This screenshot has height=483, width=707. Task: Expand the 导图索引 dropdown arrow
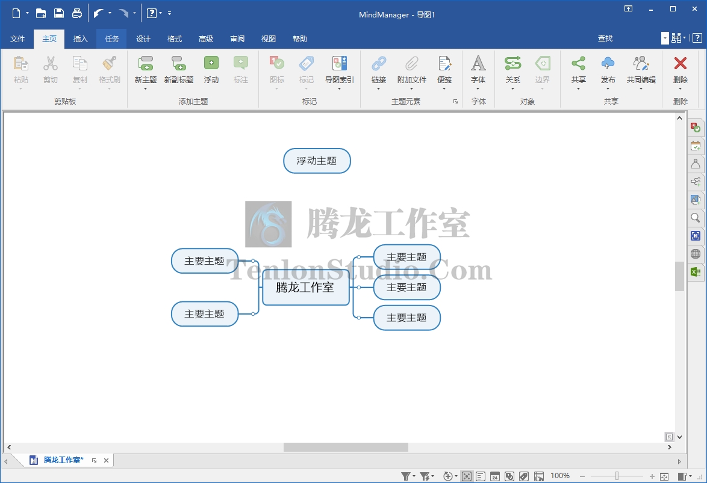pos(340,89)
